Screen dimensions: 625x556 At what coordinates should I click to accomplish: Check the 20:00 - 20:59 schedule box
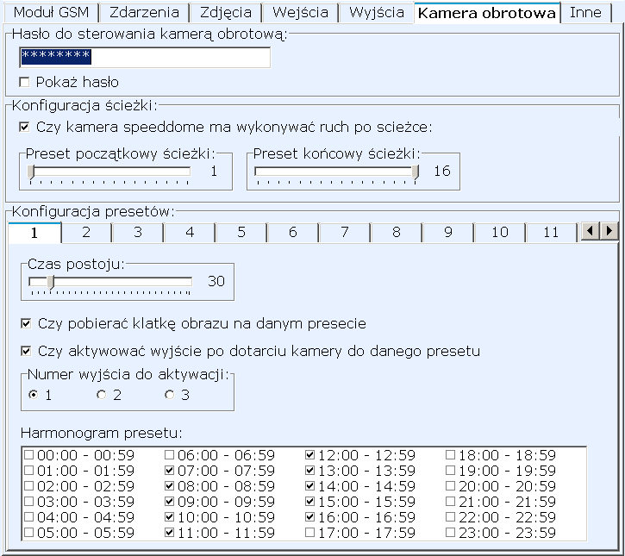tap(450, 486)
